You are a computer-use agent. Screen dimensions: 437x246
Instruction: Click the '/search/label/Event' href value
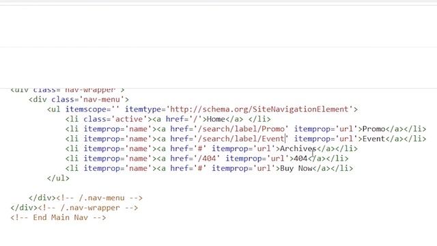[x=241, y=139]
